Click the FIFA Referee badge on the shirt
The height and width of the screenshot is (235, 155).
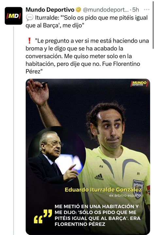pyautogui.click(x=138, y=189)
